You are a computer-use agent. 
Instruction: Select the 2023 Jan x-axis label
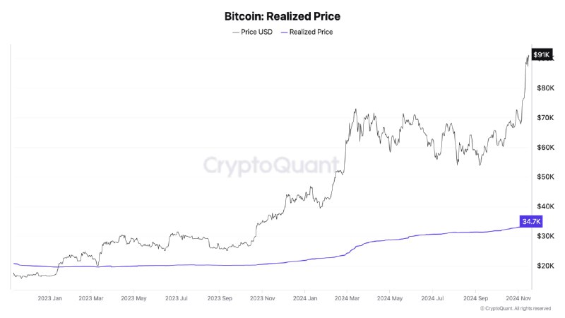tap(49, 298)
